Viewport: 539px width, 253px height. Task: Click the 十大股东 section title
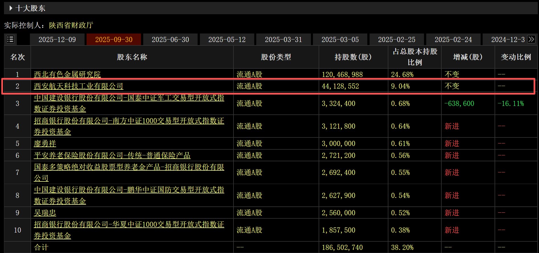[x=30, y=8]
